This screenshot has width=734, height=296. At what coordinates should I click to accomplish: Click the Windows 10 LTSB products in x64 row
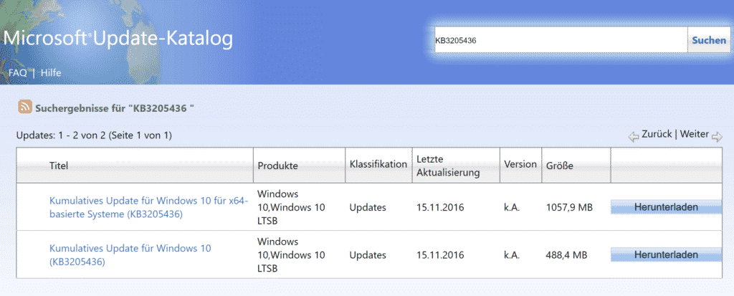coord(291,207)
